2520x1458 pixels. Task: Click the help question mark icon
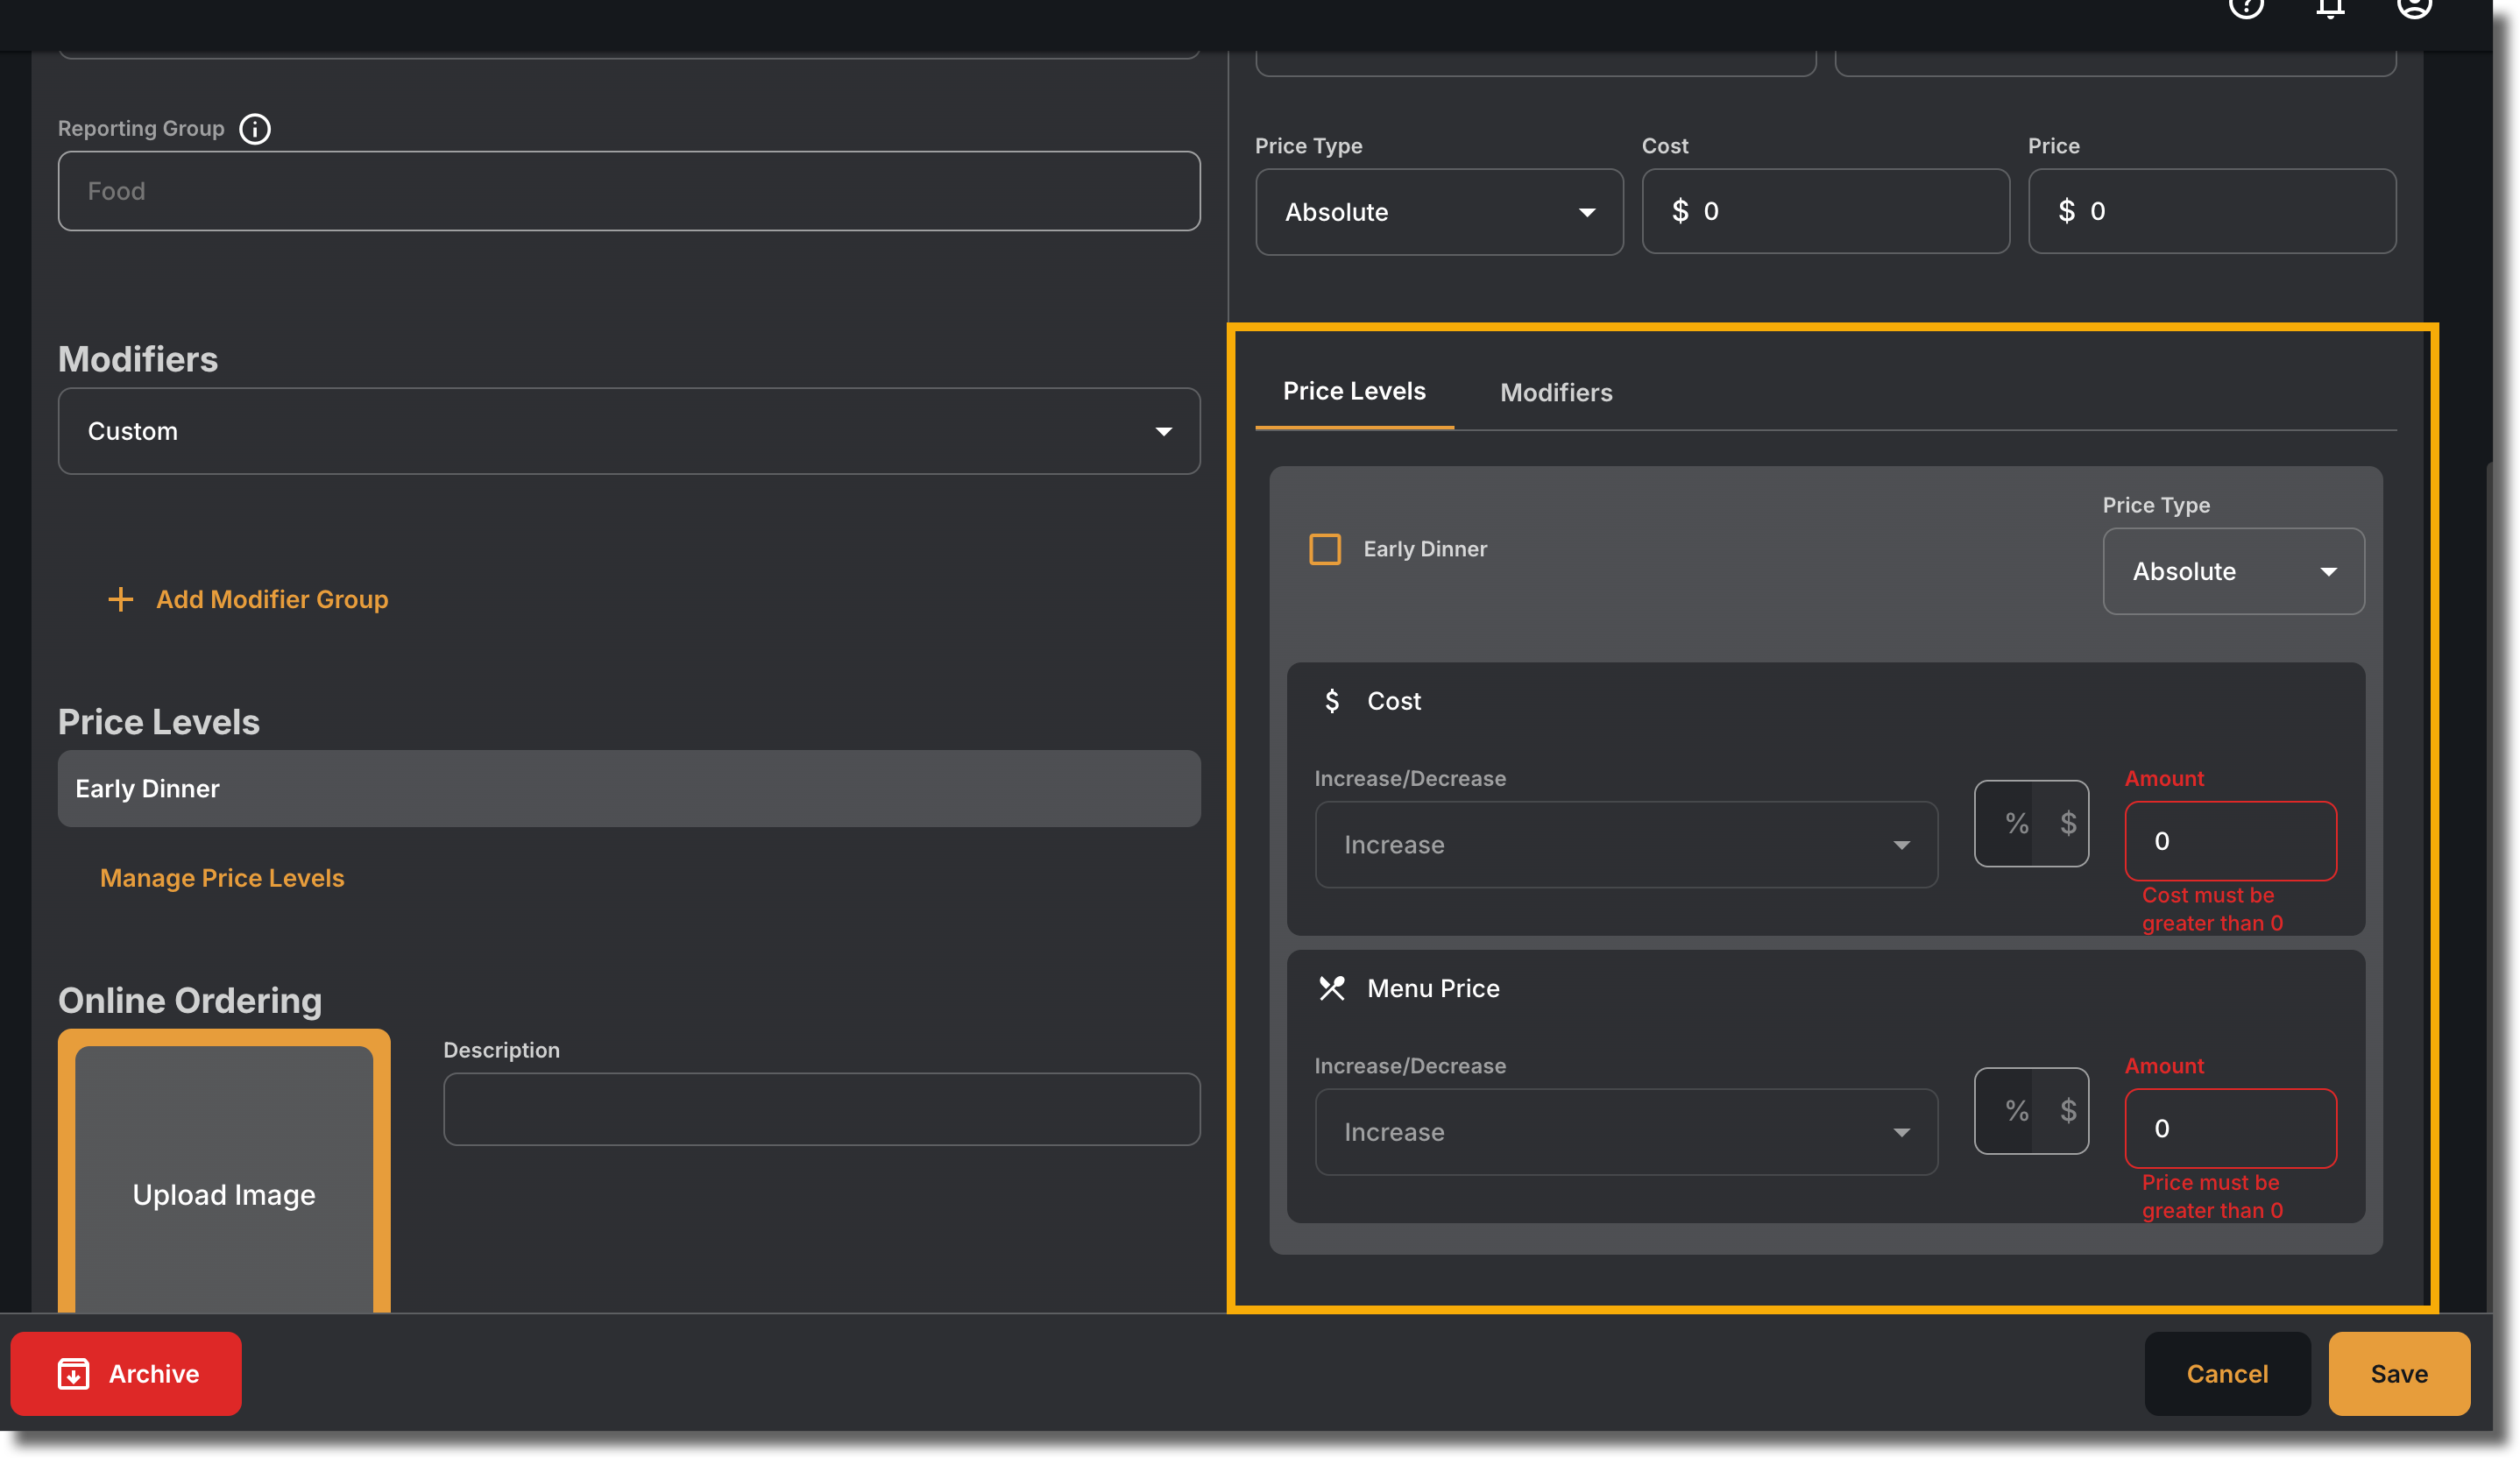2246,8
